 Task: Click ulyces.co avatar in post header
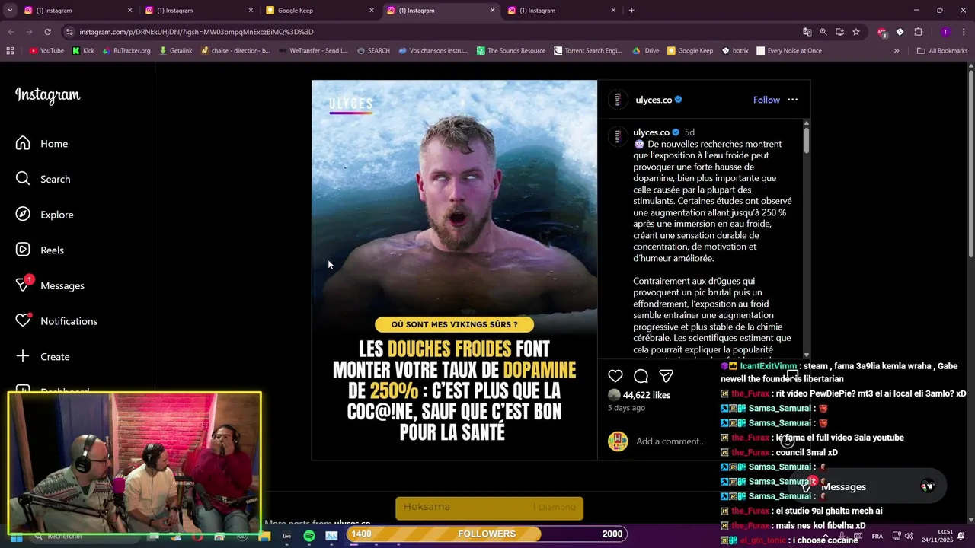coord(619,100)
